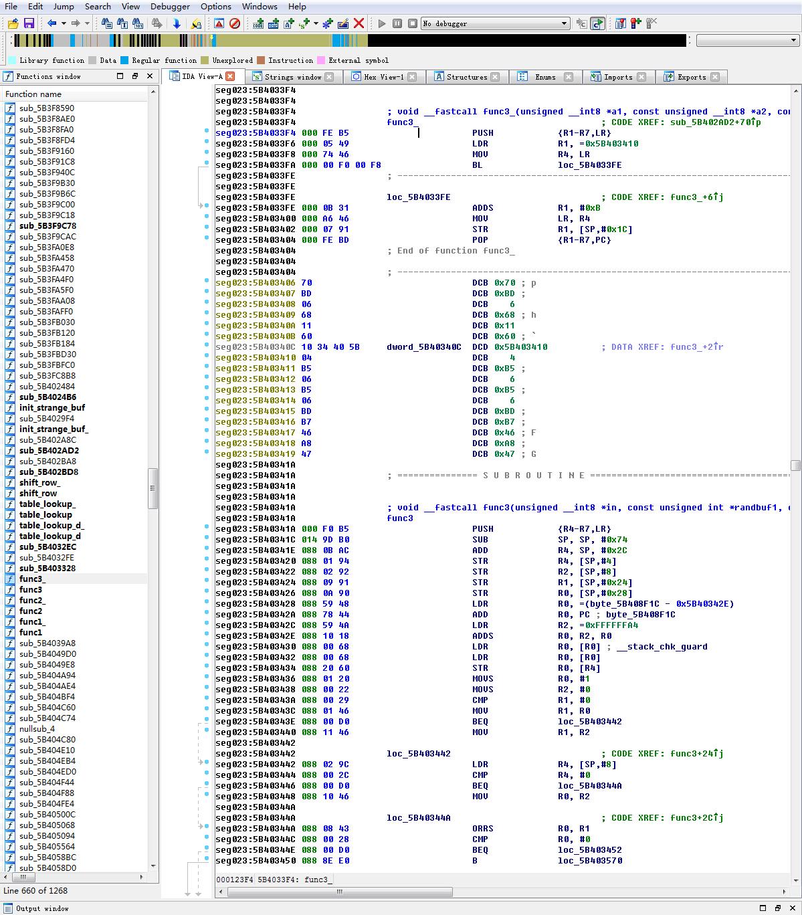The height and width of the screenshot is (915, 802).
Task: Open the empty navigator combo box
Action: (747, 41)
